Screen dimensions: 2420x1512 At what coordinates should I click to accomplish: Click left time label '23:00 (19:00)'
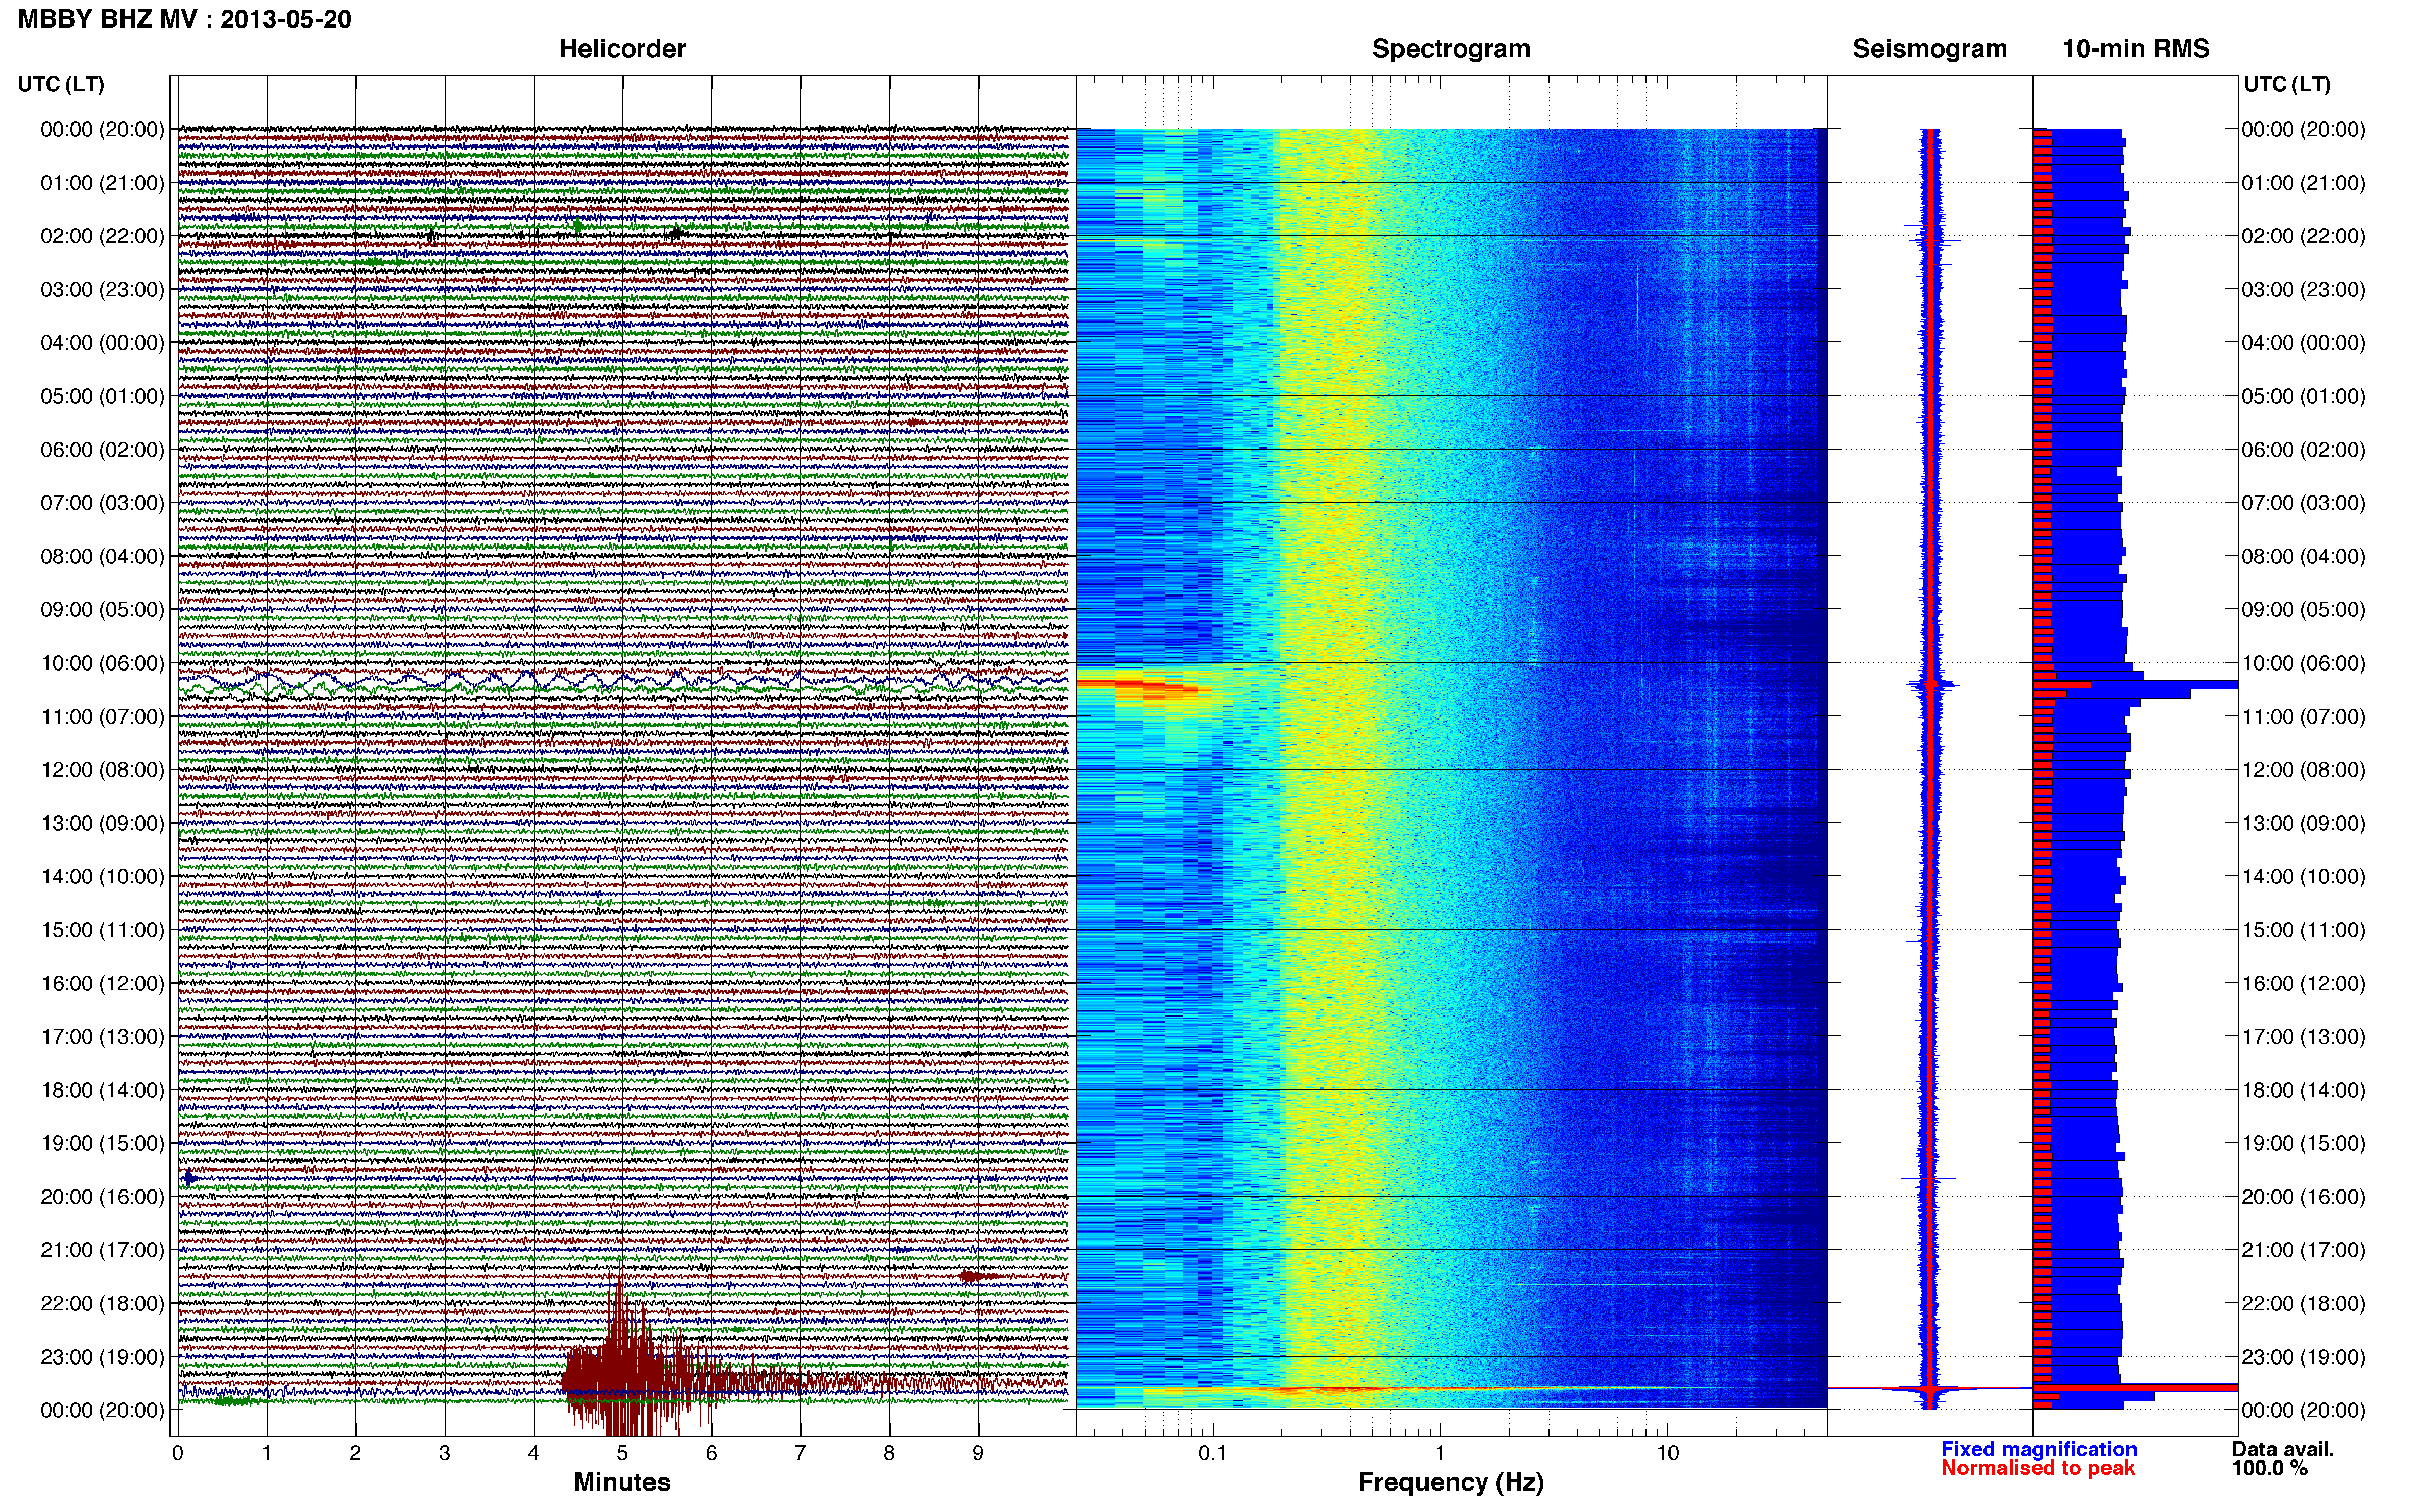(102, 1357)
